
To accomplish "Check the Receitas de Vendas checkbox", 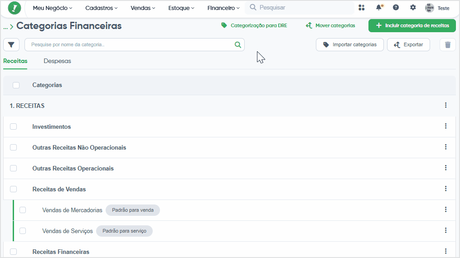I will point(14,189).
